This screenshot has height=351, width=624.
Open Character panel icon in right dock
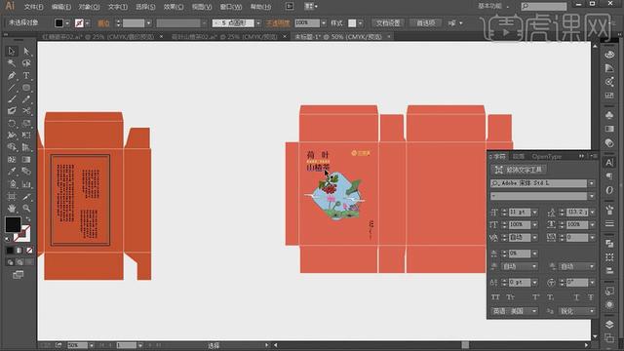coord(609,163)
